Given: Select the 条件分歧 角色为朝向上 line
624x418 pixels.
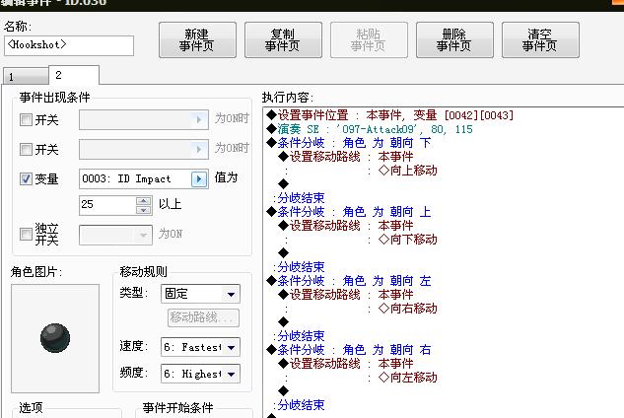Looking at the screenshot, I should tap(349, 212).
